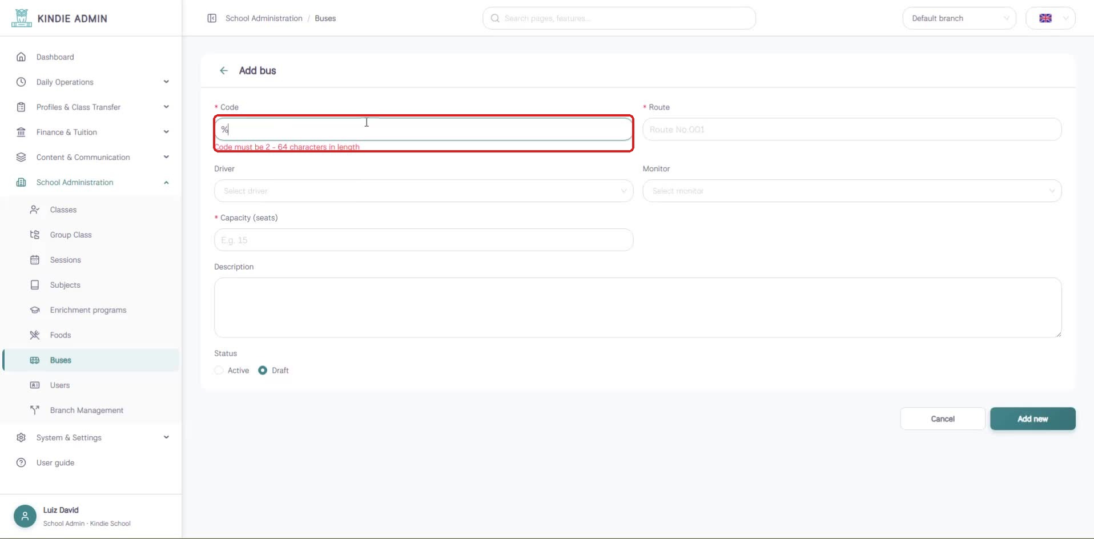The width and height of the screenshot is (1094, 539).
Task: Click the Cancel button
Action: 943,419
